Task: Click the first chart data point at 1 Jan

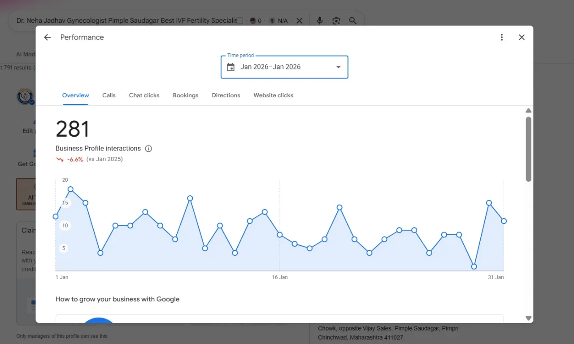Action: pyautogui.click(x=56, y=216)
